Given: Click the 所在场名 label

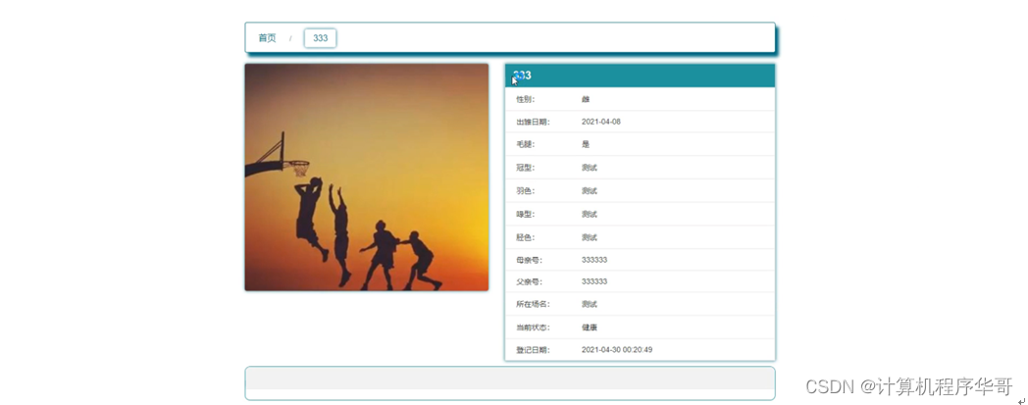Looking at the screenshot, I should [x=533, y=305].
